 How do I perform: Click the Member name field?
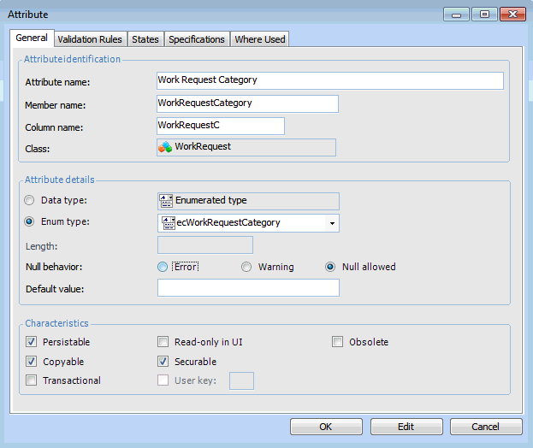(x=247, y=103)
